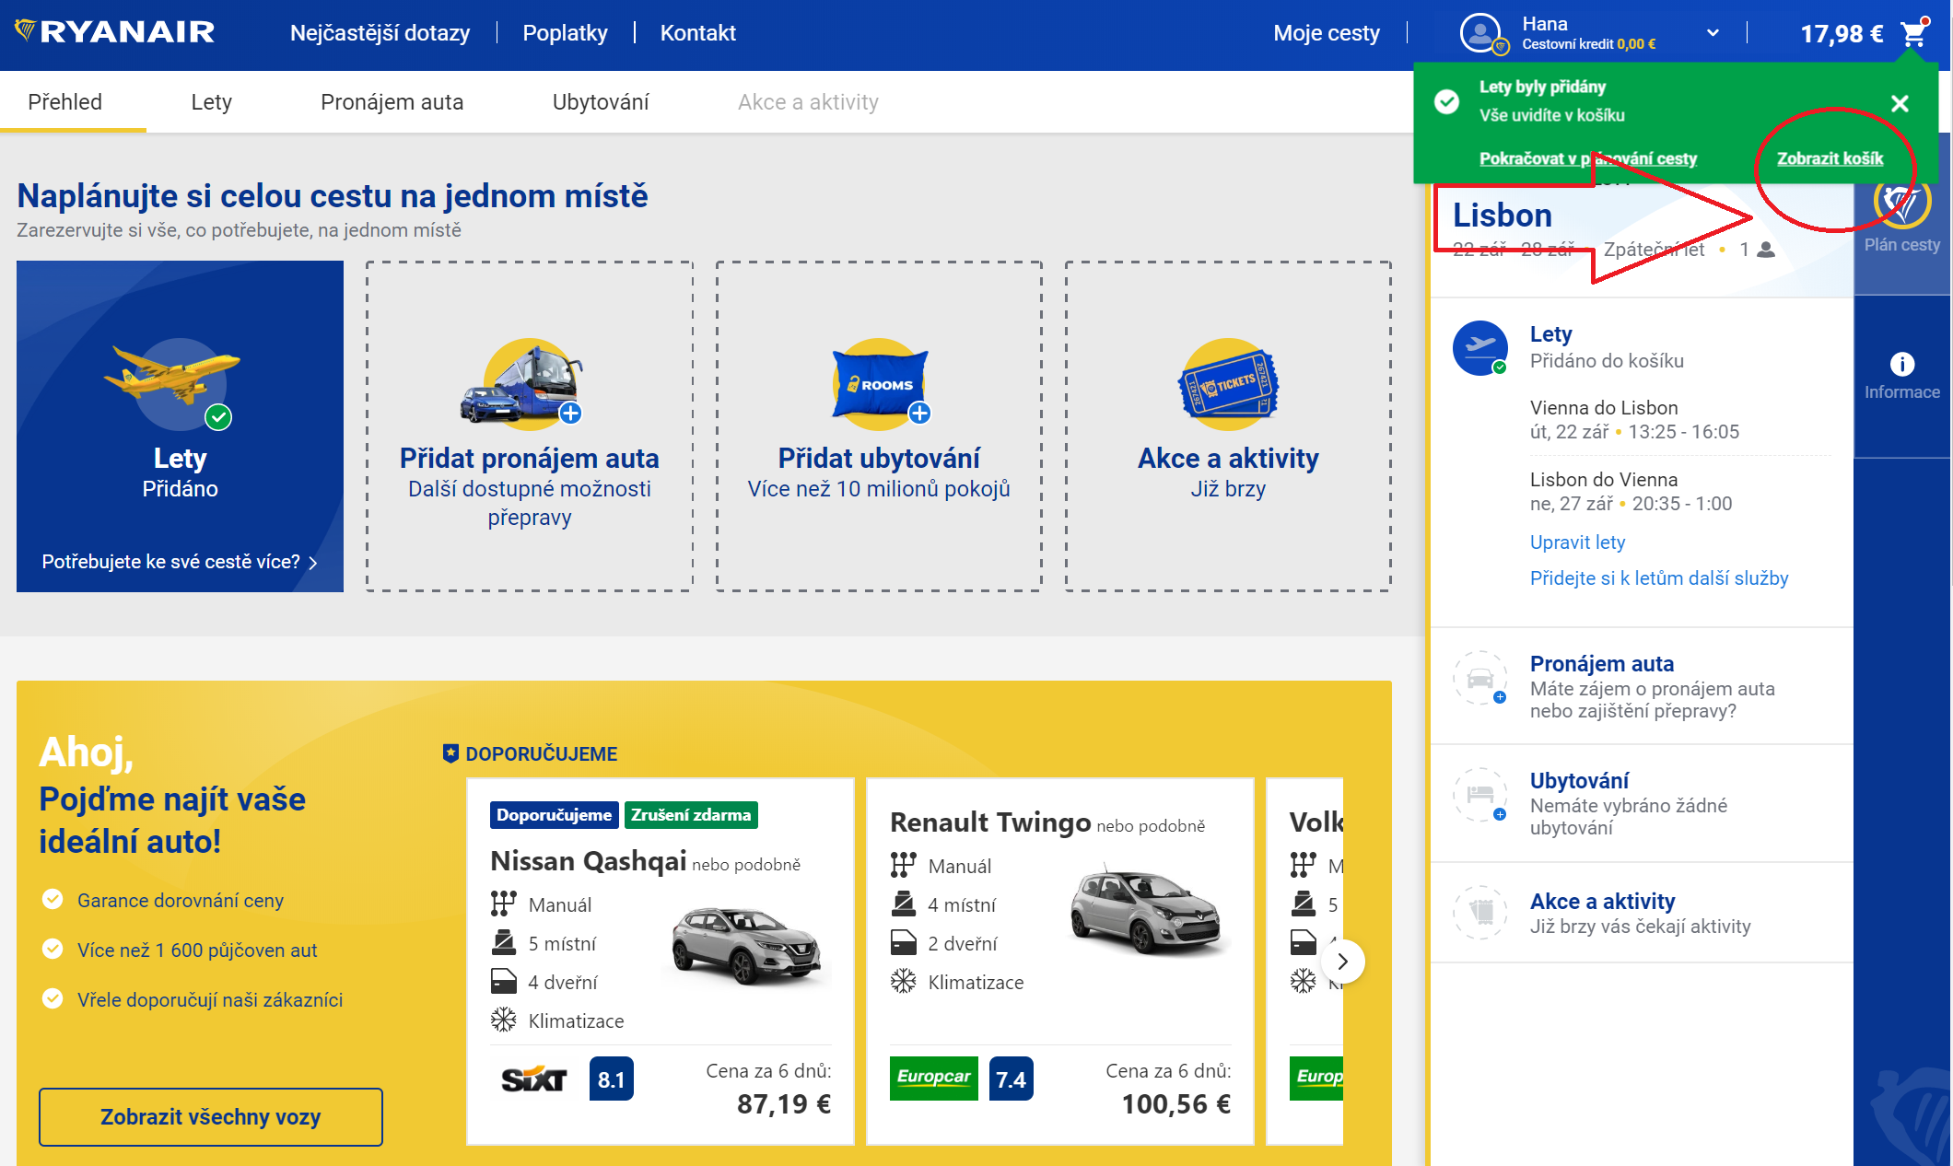
Task: Click 'Přidat pronájem auta' heading
Action: pos(529,458)
